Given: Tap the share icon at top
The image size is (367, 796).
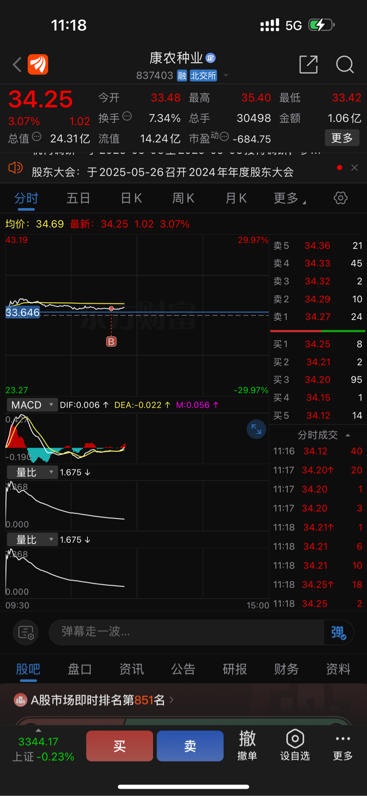Looking at the screenshot, I should click(x=308, y=64).
